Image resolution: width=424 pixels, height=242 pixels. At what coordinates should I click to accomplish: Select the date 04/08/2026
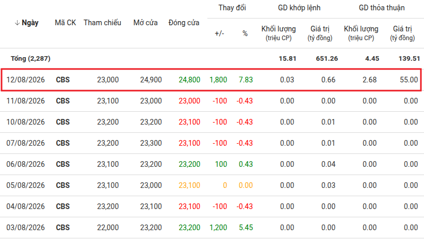(x=26, y=206)
